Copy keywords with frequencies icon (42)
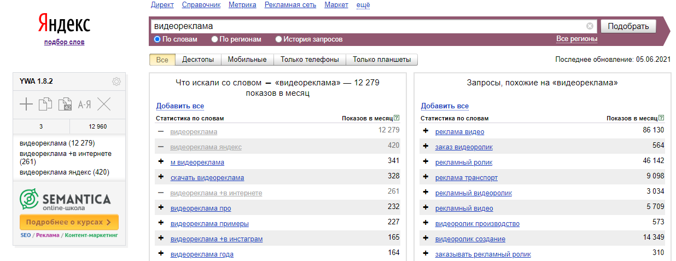Screen dimensions: 676x261 point(65,104)
